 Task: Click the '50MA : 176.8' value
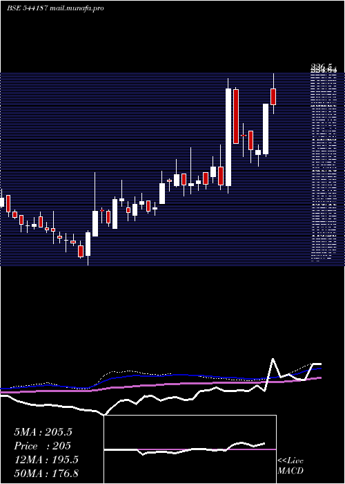(x=46, y=473)
